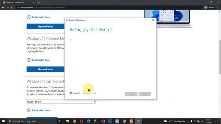Open the weather widget showing 16°C

pyautogui.click(x=174, y=121)
